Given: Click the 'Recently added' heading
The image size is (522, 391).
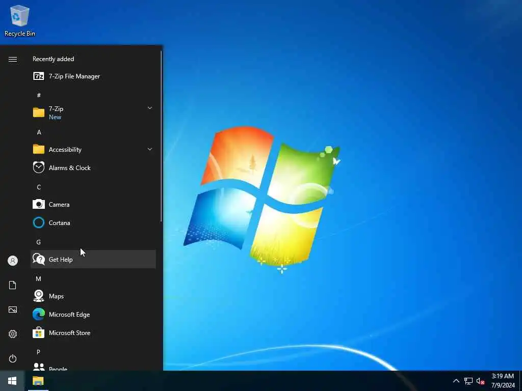Looking at the screenshot, I should pos(53,59).
